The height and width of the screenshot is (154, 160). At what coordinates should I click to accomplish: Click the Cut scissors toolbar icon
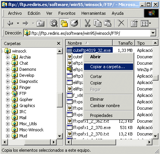[87, 23]
